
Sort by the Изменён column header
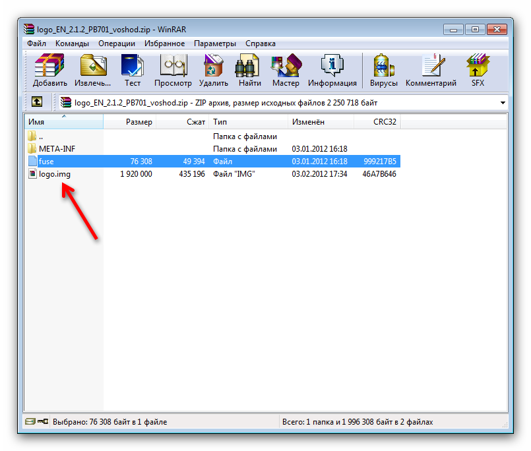[x=321, y=121]
